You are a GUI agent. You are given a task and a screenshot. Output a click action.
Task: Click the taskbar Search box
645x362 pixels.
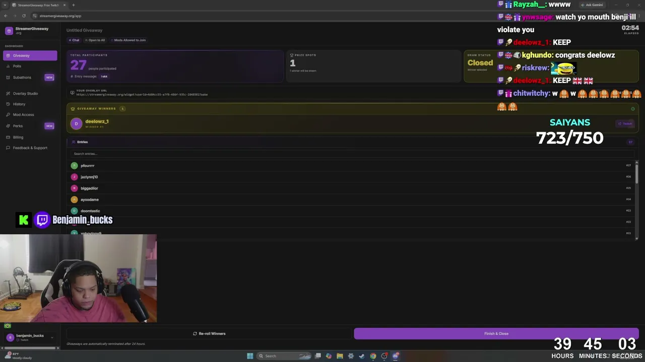(285, 356)
